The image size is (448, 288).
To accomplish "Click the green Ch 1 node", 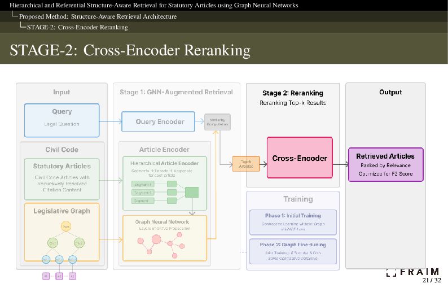I will (x=52, y=243).
